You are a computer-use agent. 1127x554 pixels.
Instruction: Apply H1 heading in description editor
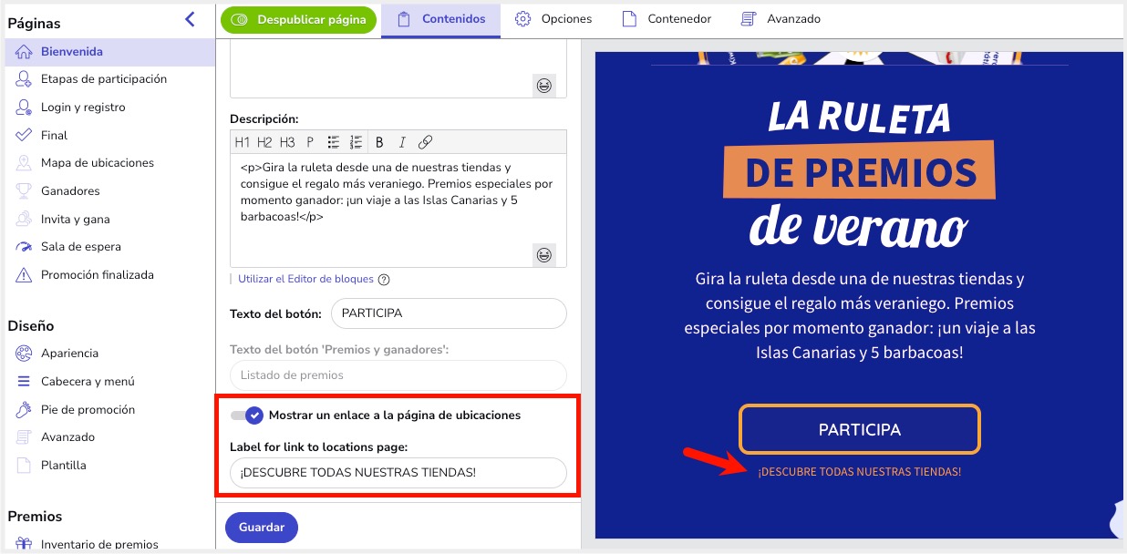242,142
